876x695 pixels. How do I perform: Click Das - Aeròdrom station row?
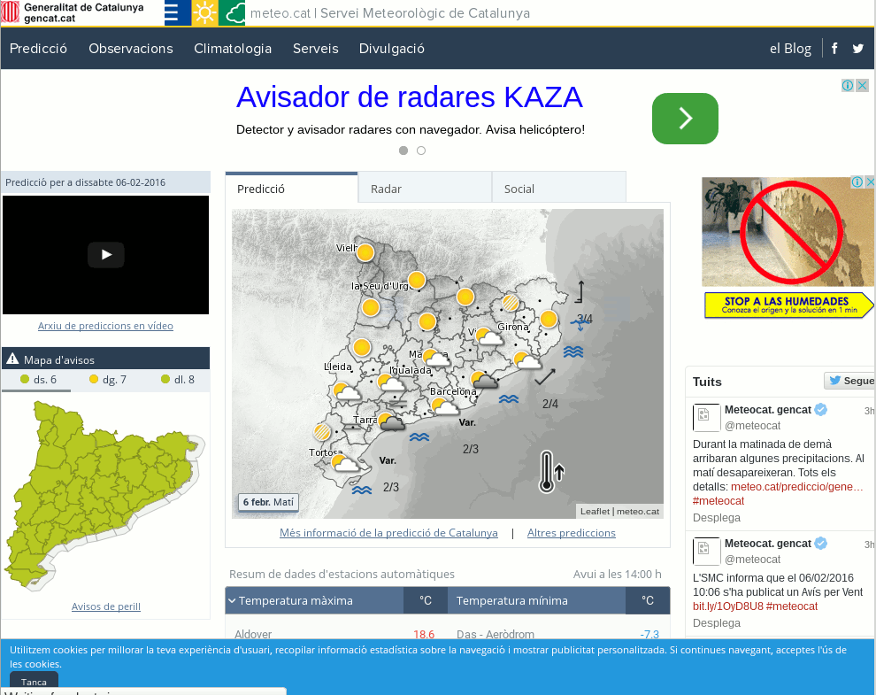[x=558, y=634]
